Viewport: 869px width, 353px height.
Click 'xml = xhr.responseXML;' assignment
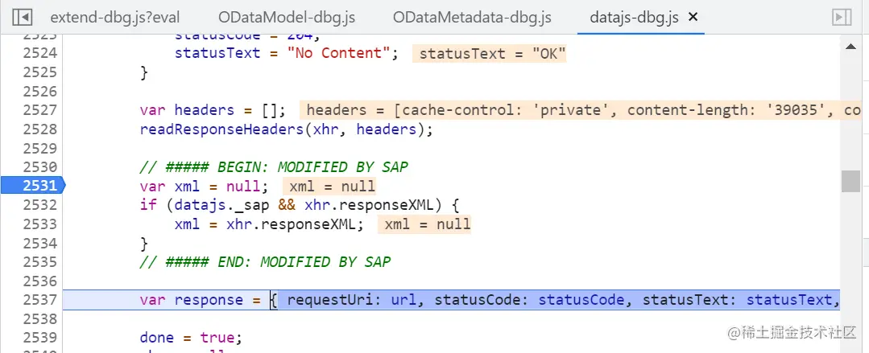point(269,224)
